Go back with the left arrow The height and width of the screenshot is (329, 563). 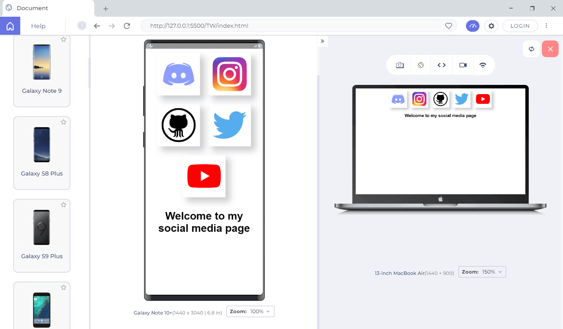click(x=97, y=26)
